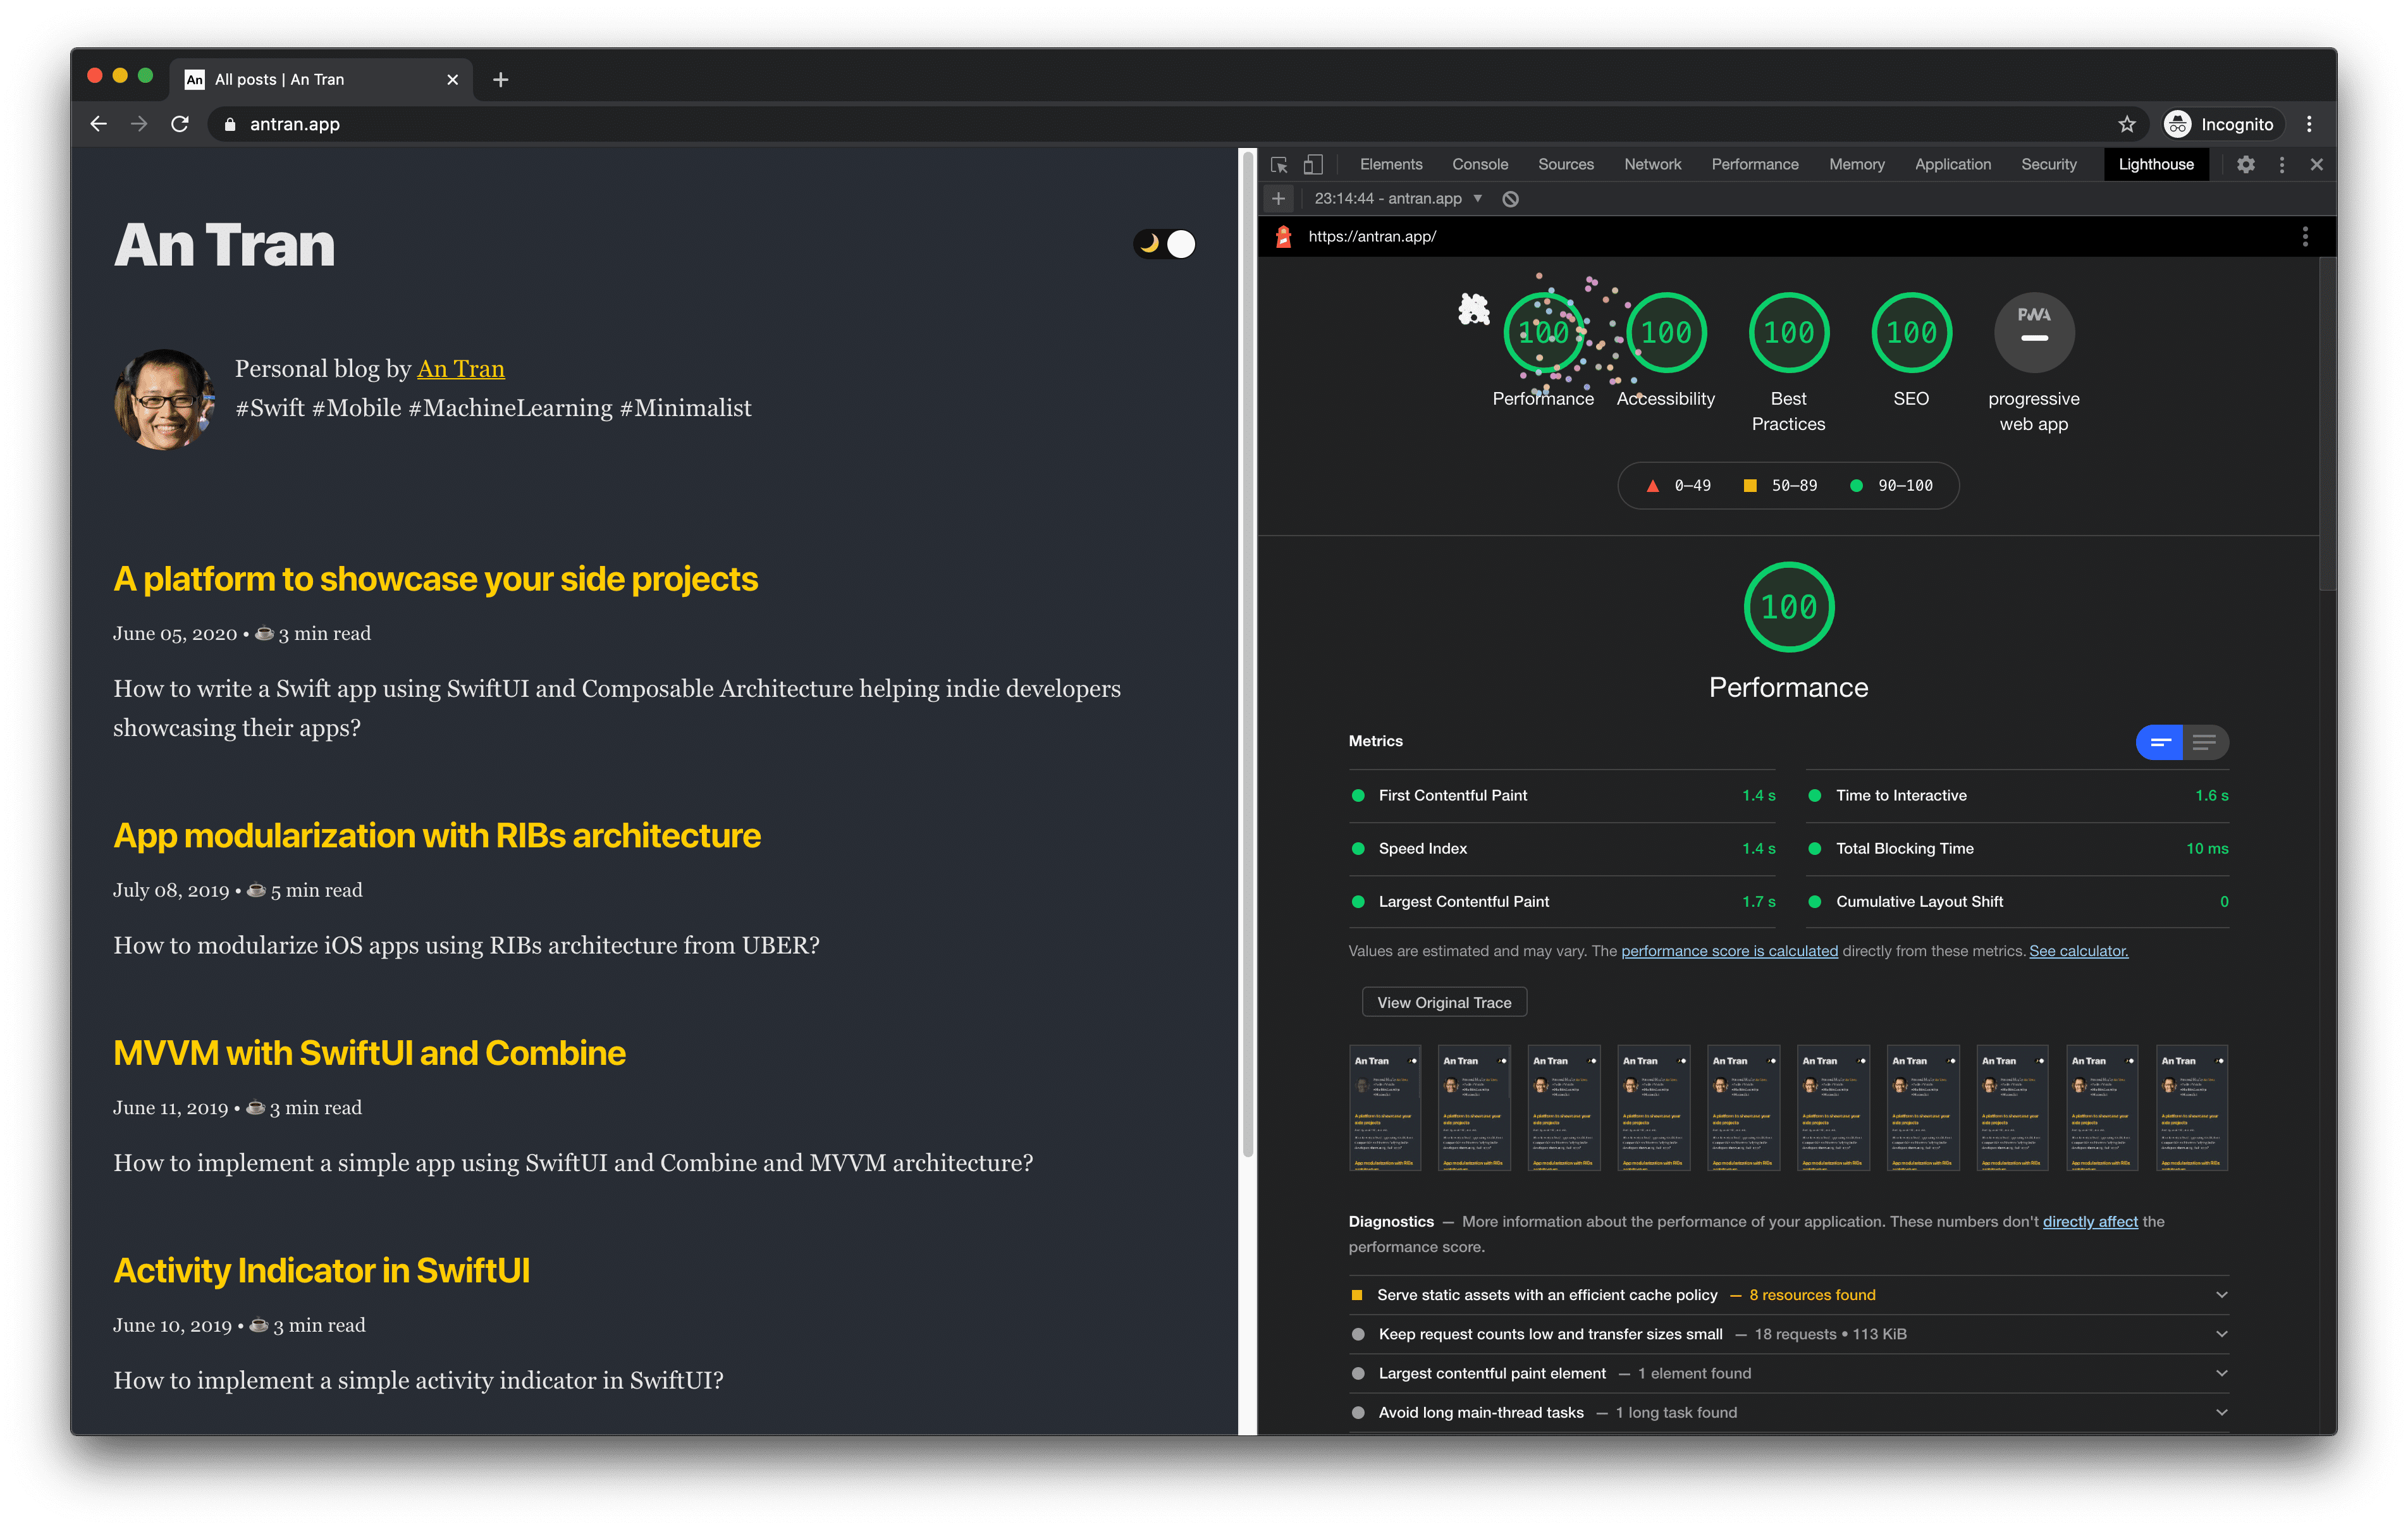This screenshot has height=1529, width=2408.
Task: Open post A platform to showcase your side projects
Action: click(x=436, y=579)
